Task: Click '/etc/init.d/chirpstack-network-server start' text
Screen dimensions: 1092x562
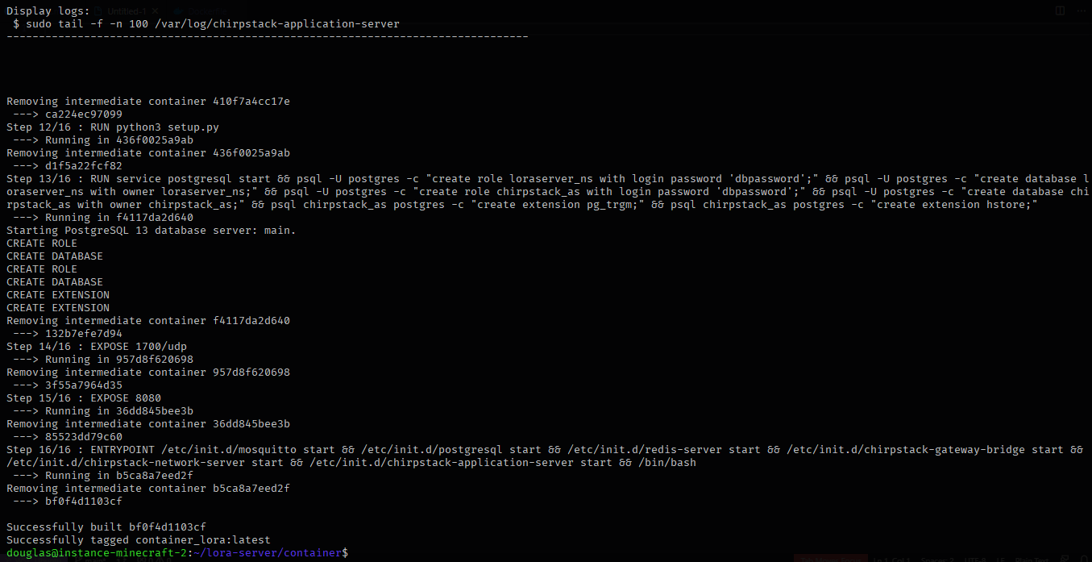Action: 145,463
